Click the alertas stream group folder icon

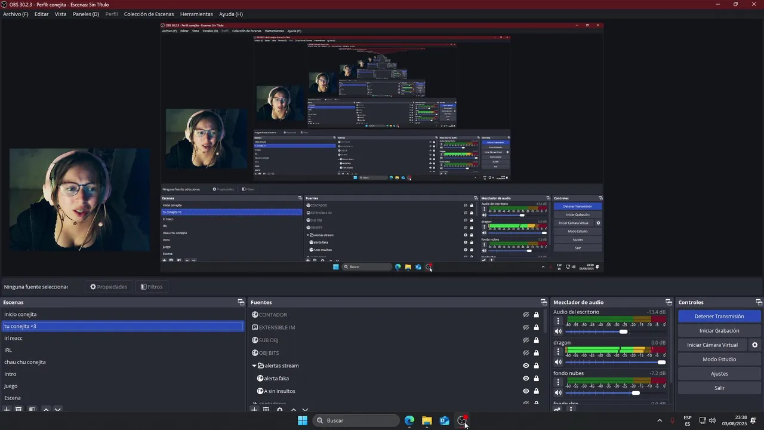click(261, 365)
